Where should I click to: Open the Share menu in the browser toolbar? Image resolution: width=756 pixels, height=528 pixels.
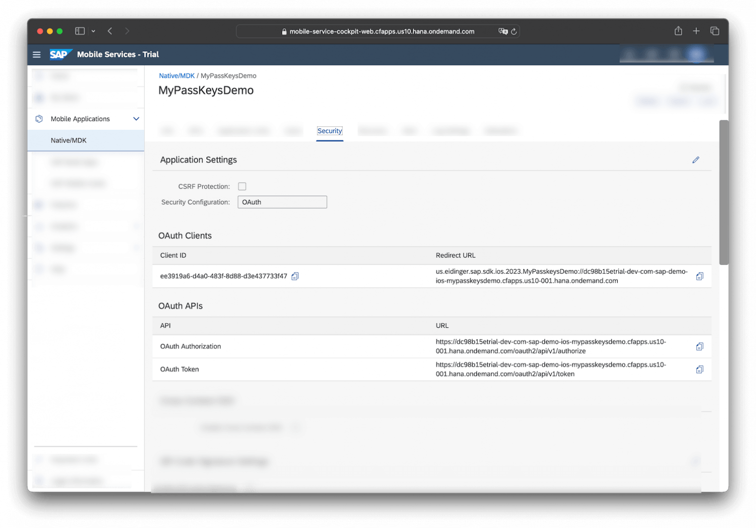point(678,30)
